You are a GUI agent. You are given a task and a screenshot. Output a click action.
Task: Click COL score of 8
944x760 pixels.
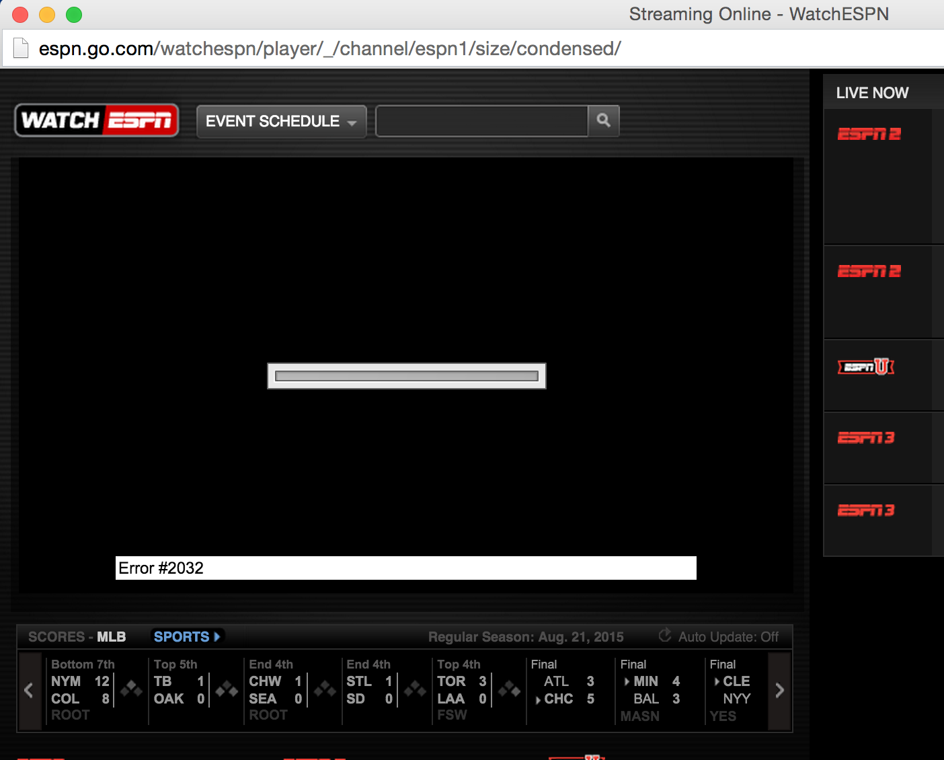[106, 699]
